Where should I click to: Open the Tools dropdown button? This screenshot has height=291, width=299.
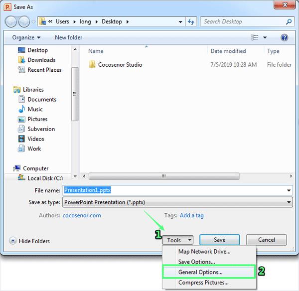click(178, 240)
